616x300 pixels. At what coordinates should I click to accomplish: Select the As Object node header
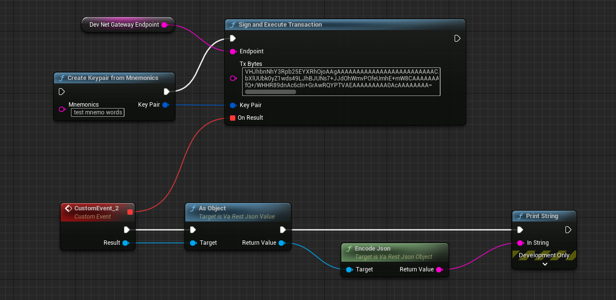click(212, 208)
